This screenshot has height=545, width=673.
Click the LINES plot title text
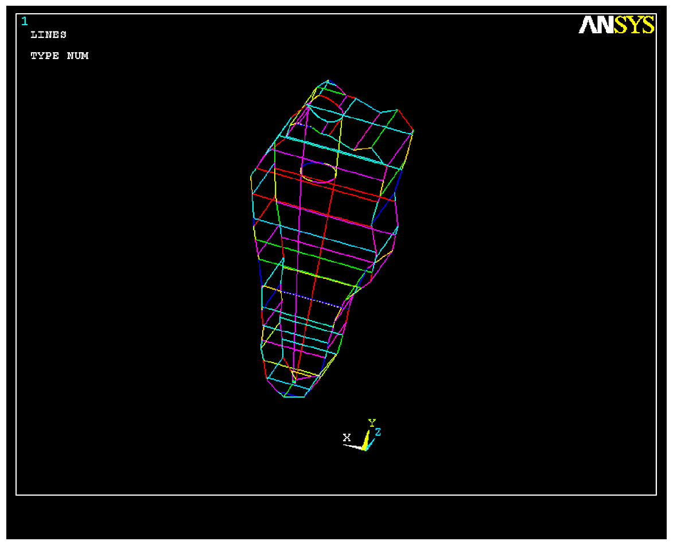click(48, 34)
